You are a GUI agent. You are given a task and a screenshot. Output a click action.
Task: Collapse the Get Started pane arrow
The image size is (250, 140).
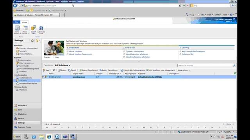(x=139, y=61)
